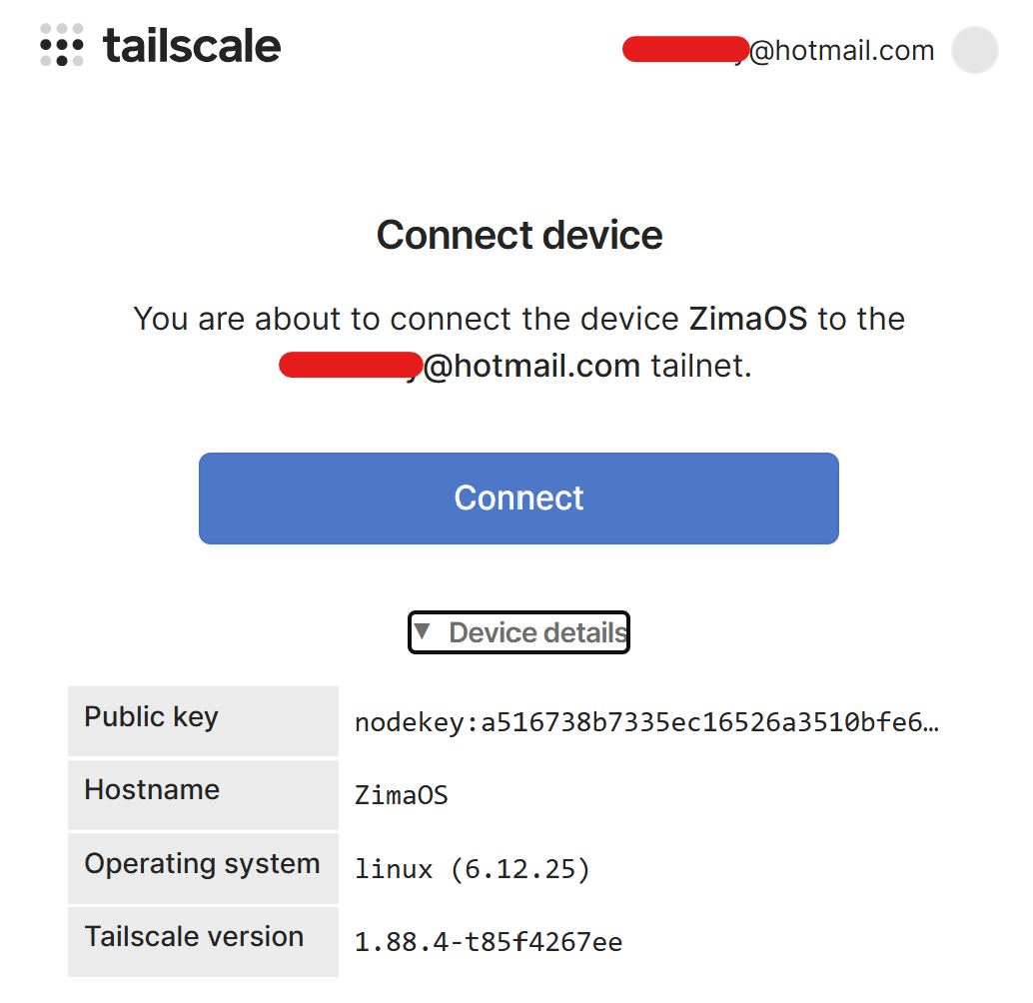Click the Tailscale dots logo icon

(x=62, y=46)
